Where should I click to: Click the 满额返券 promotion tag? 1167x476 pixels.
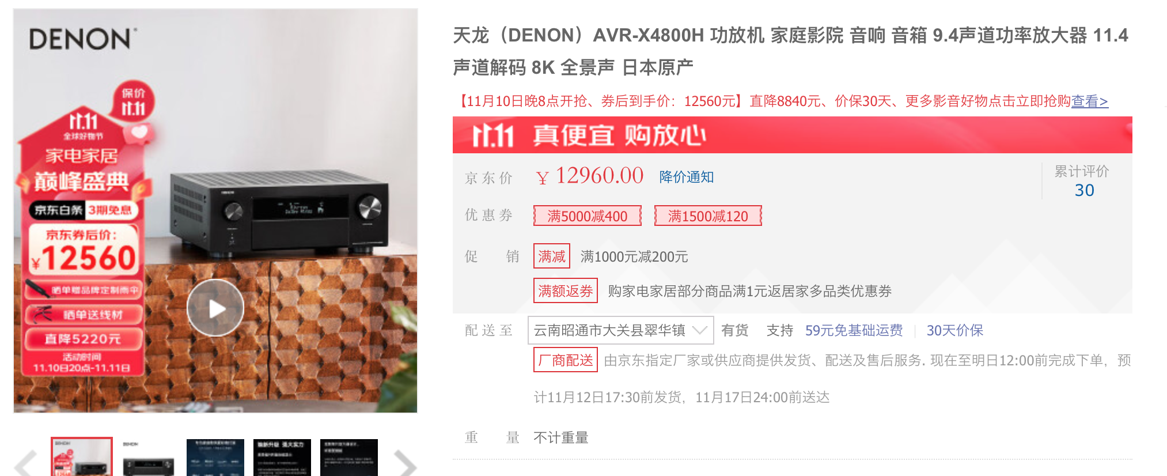(566, 291)
